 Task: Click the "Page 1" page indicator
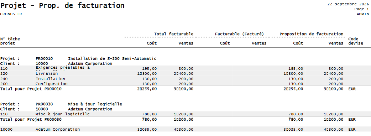[x=361, y=9]
